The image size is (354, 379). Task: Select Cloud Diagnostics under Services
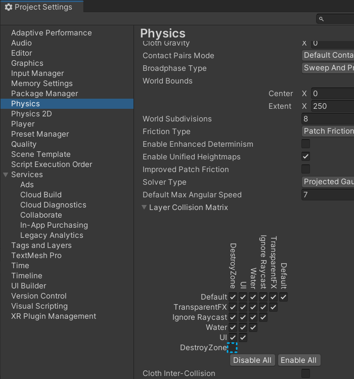point(53,205)
